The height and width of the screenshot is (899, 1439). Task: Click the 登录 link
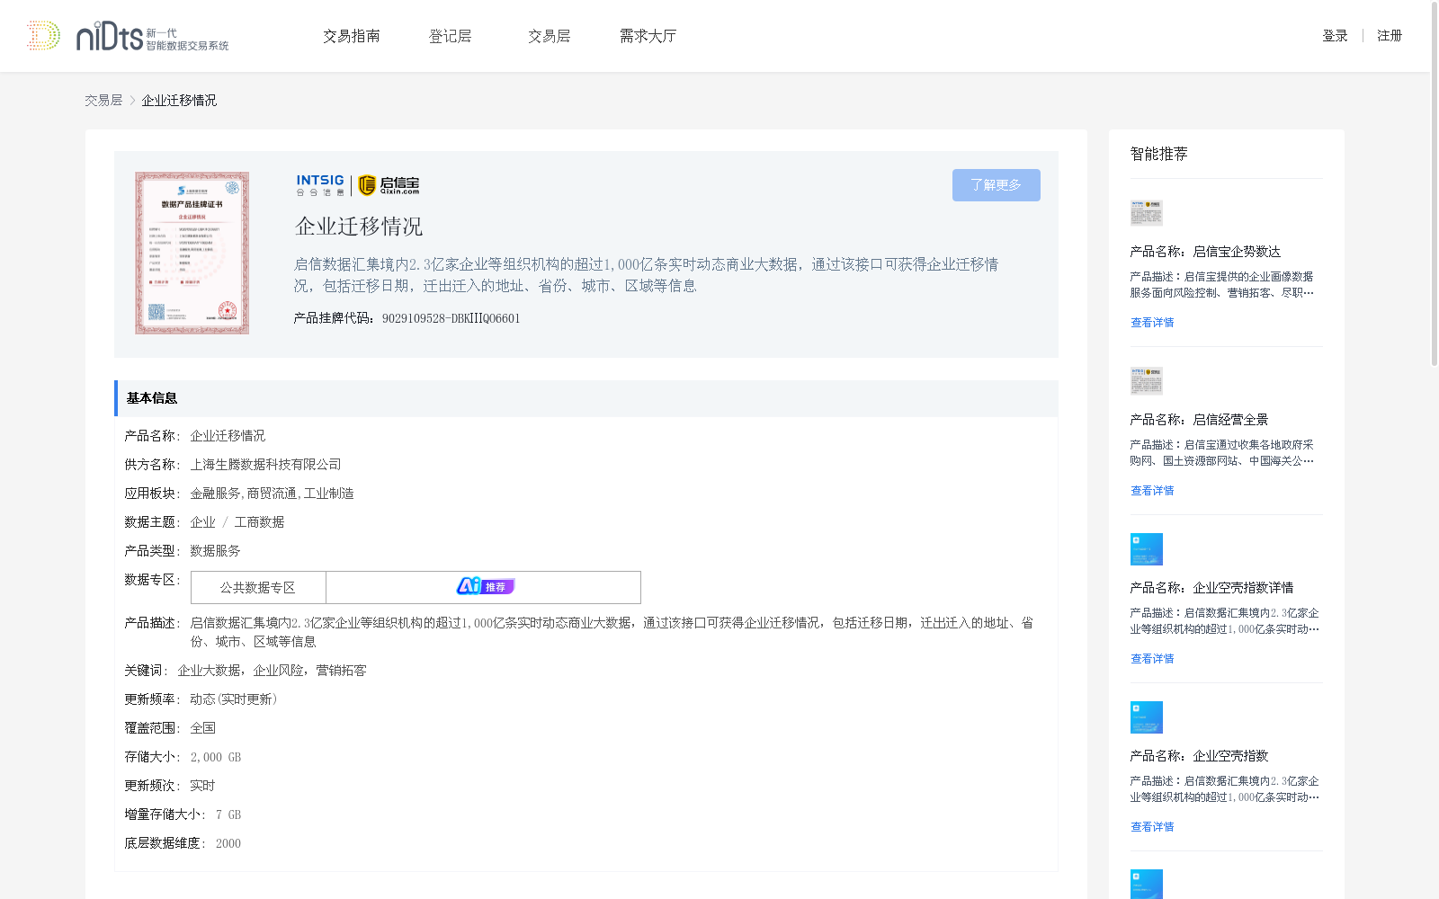tap(1335, 36)
